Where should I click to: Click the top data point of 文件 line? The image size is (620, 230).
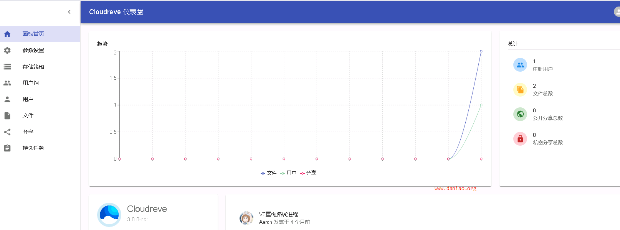point(481,51)
